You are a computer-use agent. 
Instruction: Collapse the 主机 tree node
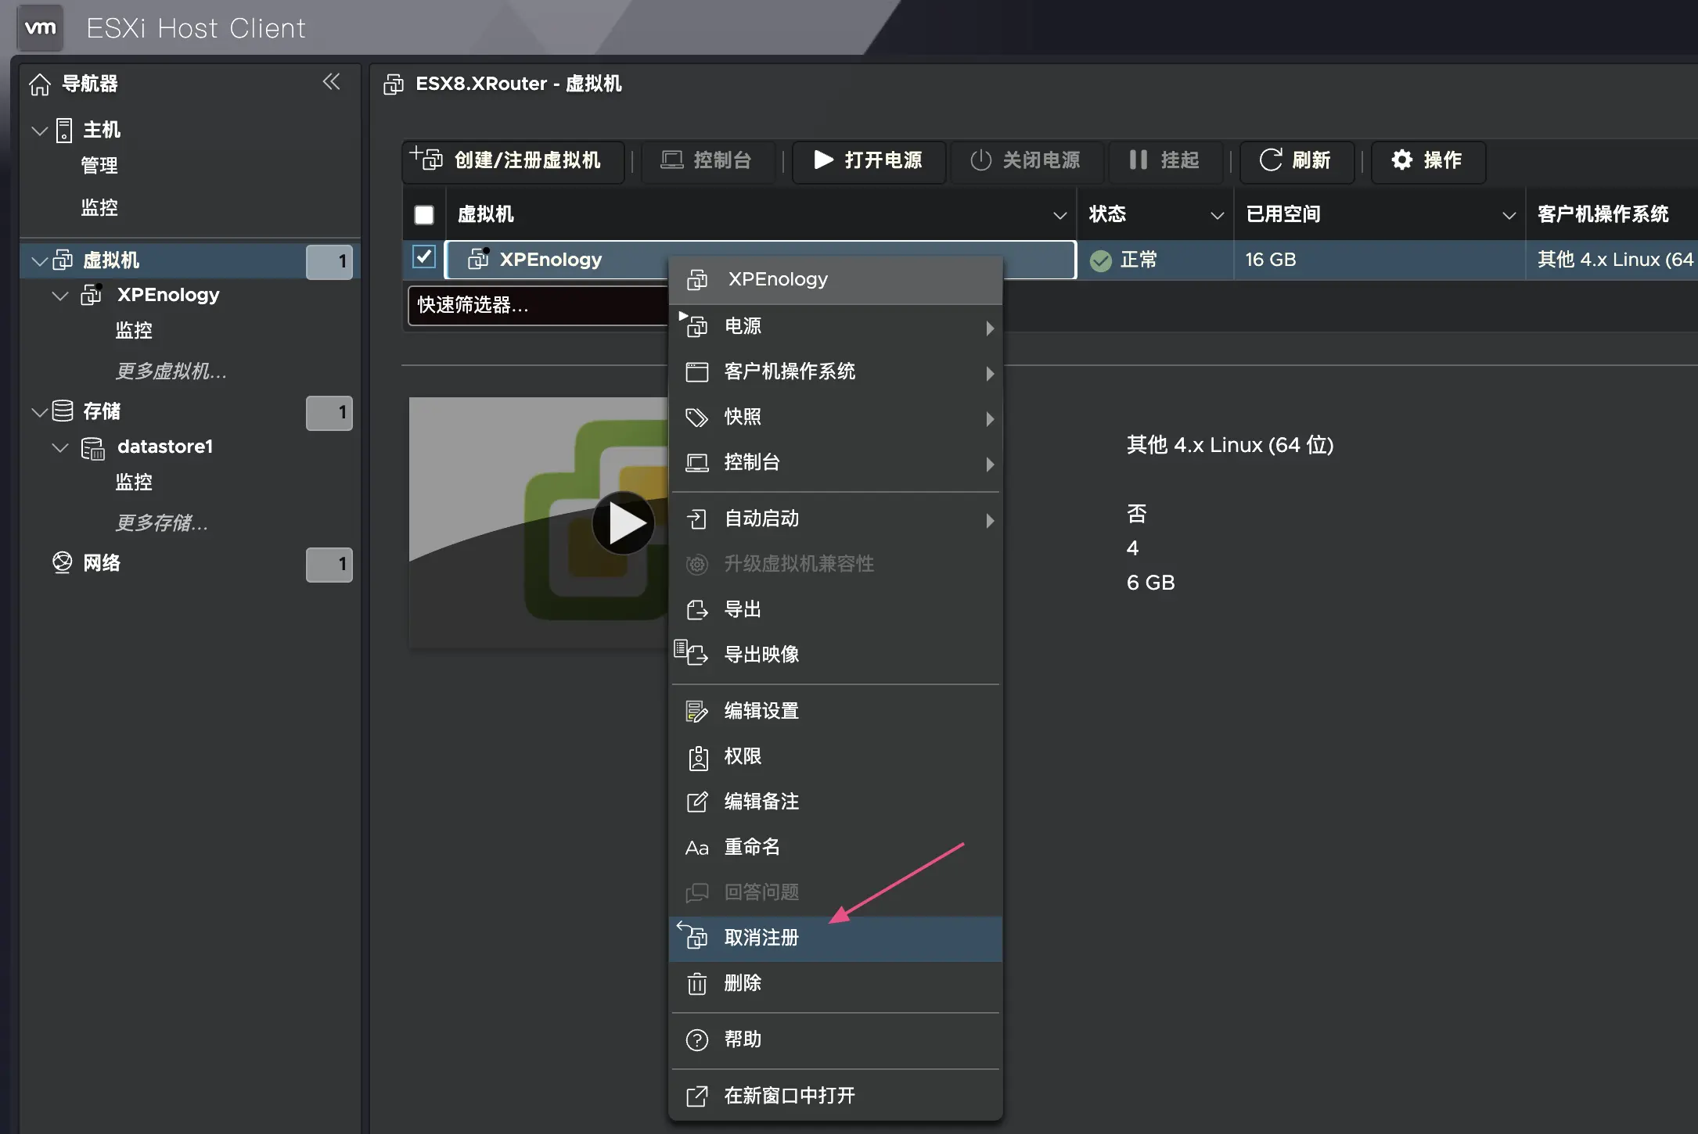pos(39,131)
